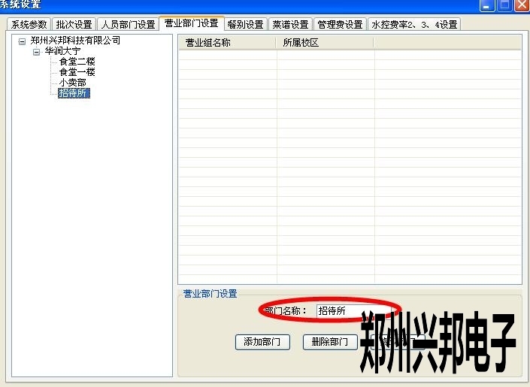530x387 pixels.
Task: Click the 部门名称 input field
Action: (354, 310)
